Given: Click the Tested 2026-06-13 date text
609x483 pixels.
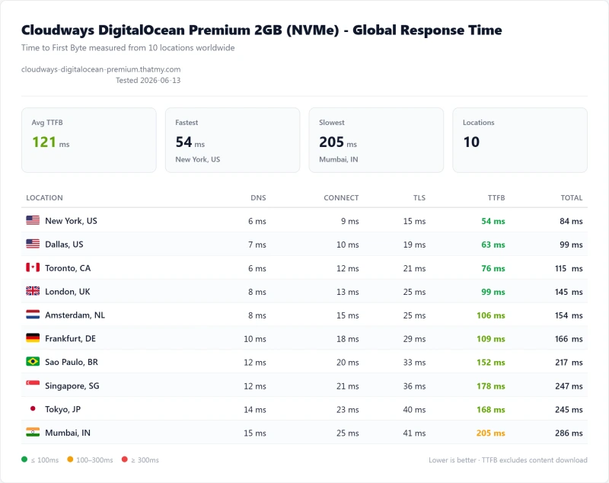Looking at the screenshot, I should [x=148, y=80].
